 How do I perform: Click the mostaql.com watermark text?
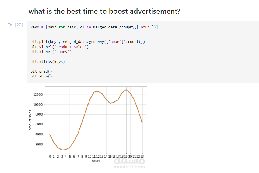click(x=129, y=167)
